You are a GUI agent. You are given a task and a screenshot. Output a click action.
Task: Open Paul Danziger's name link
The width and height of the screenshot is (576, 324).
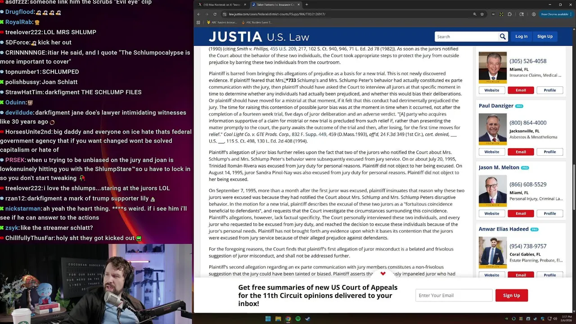(496, 106)
